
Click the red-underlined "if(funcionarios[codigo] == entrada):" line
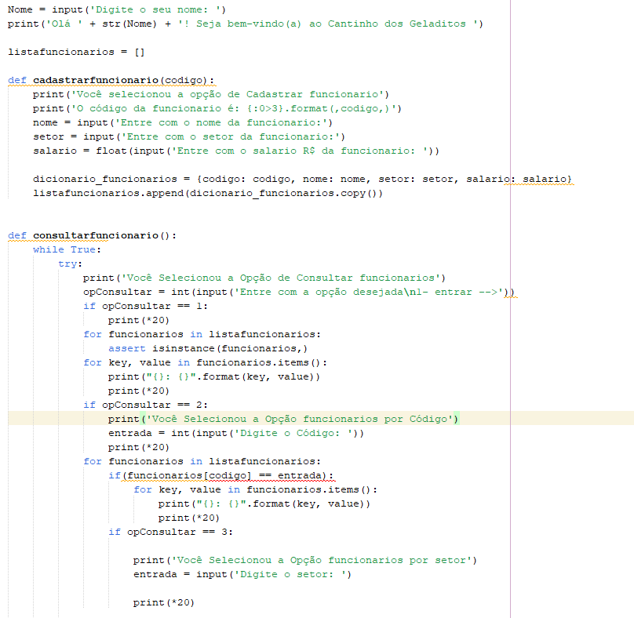220,476
